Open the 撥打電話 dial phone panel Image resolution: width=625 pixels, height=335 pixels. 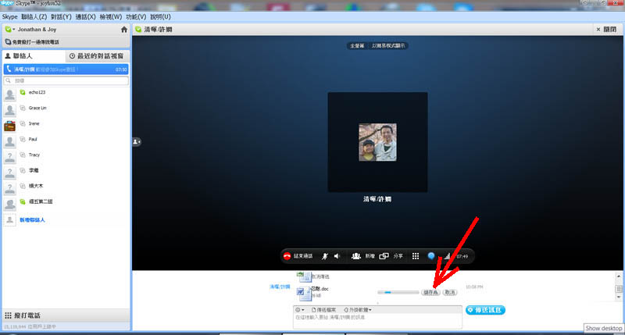click(x=66, y=315)
